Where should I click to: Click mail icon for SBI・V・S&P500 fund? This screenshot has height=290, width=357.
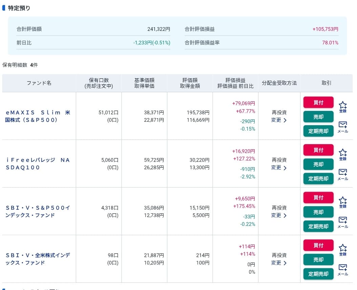343,222
